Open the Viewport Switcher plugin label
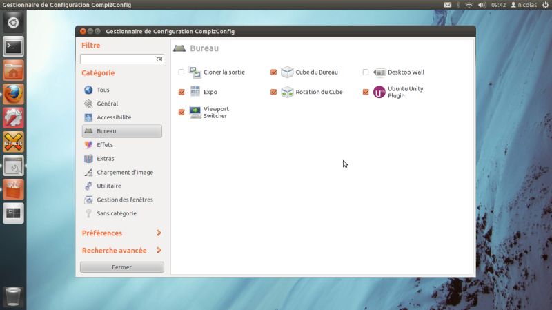The width and height of the screenshot is (552, 310). 216,113
